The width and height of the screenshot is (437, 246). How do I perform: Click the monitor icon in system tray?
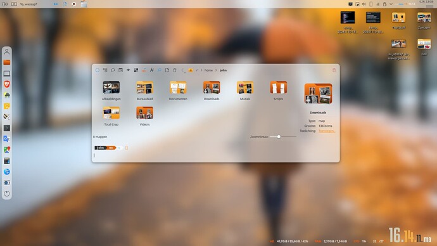tap(350, 4)
